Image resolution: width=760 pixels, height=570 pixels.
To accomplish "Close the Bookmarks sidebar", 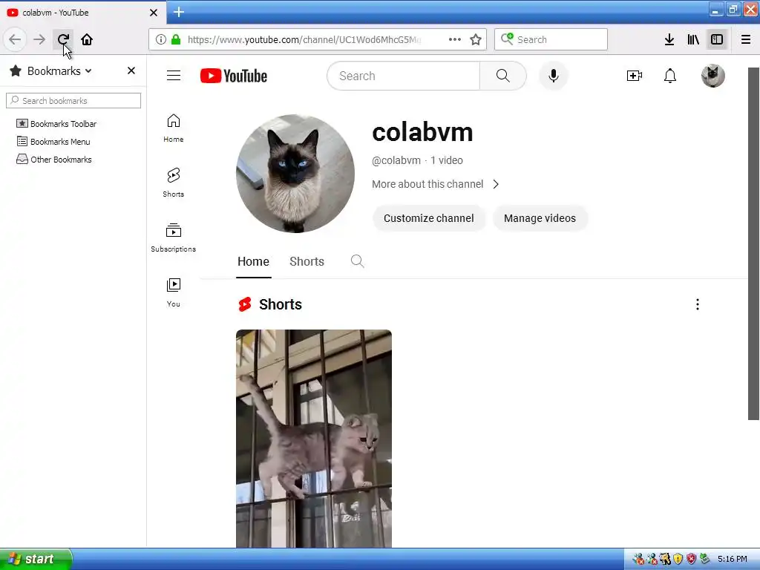I will point(131,71).
